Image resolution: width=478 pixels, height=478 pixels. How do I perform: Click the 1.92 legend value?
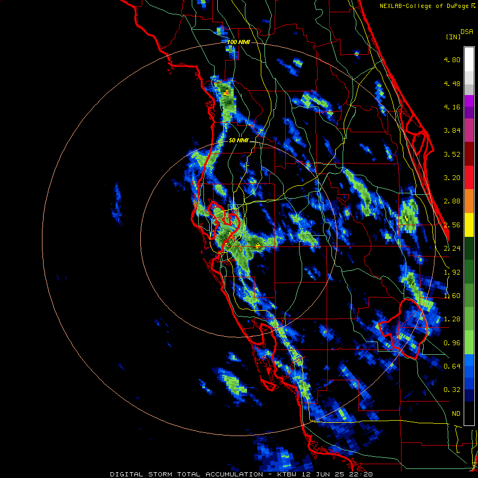452,272
